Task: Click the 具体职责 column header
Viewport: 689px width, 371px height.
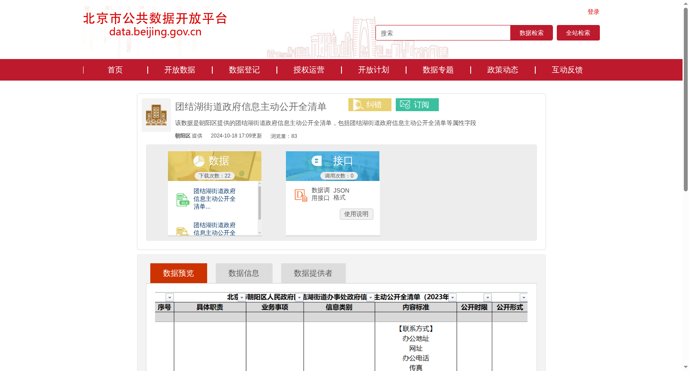Action: [210, 307]
